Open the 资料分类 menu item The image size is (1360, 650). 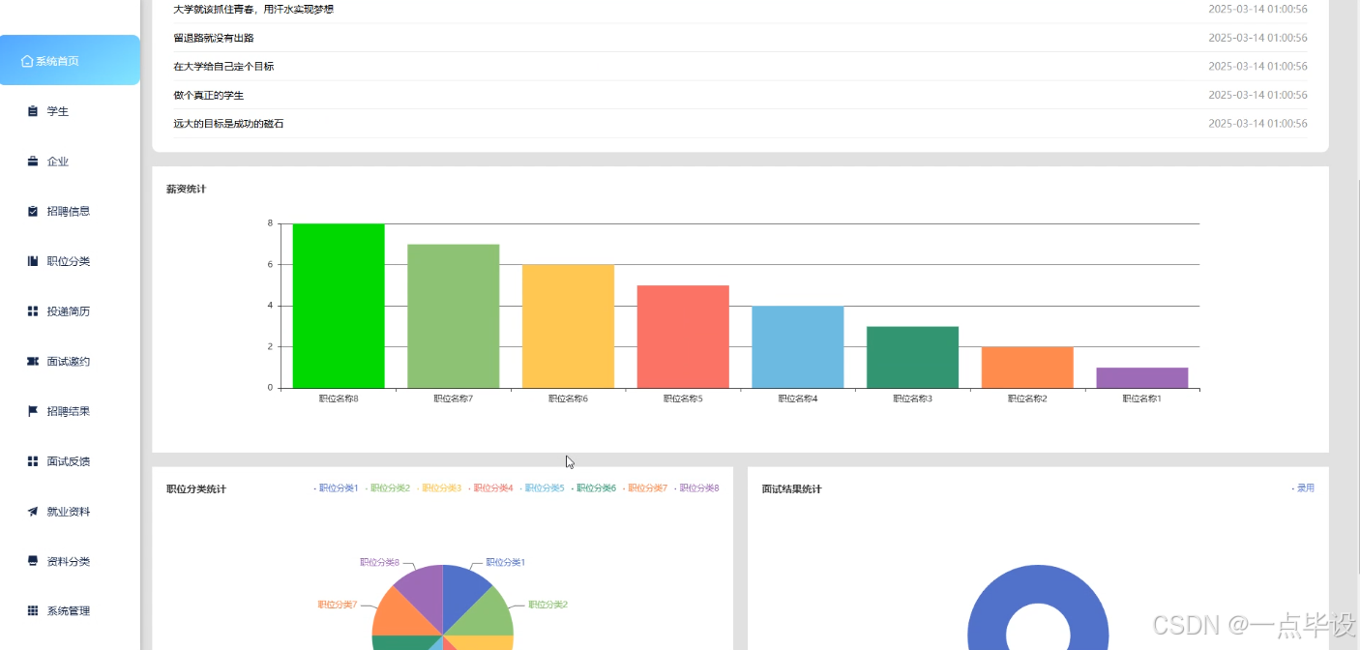[x=70, y=561]
